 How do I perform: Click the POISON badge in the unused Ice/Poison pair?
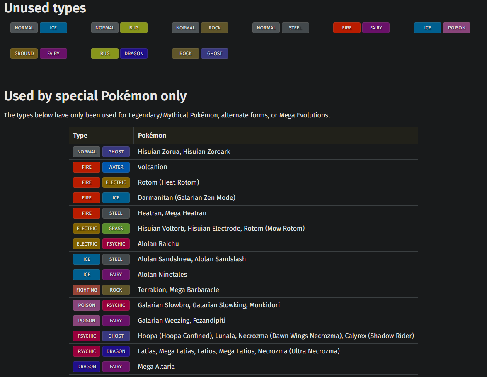457,28
